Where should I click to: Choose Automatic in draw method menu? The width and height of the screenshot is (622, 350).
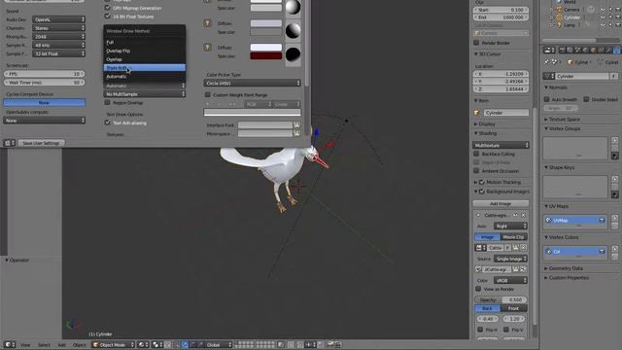[x=145, y=76]
